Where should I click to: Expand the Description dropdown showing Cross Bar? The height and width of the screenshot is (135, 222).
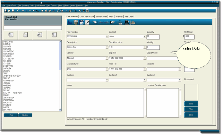[x=107, y=47]
